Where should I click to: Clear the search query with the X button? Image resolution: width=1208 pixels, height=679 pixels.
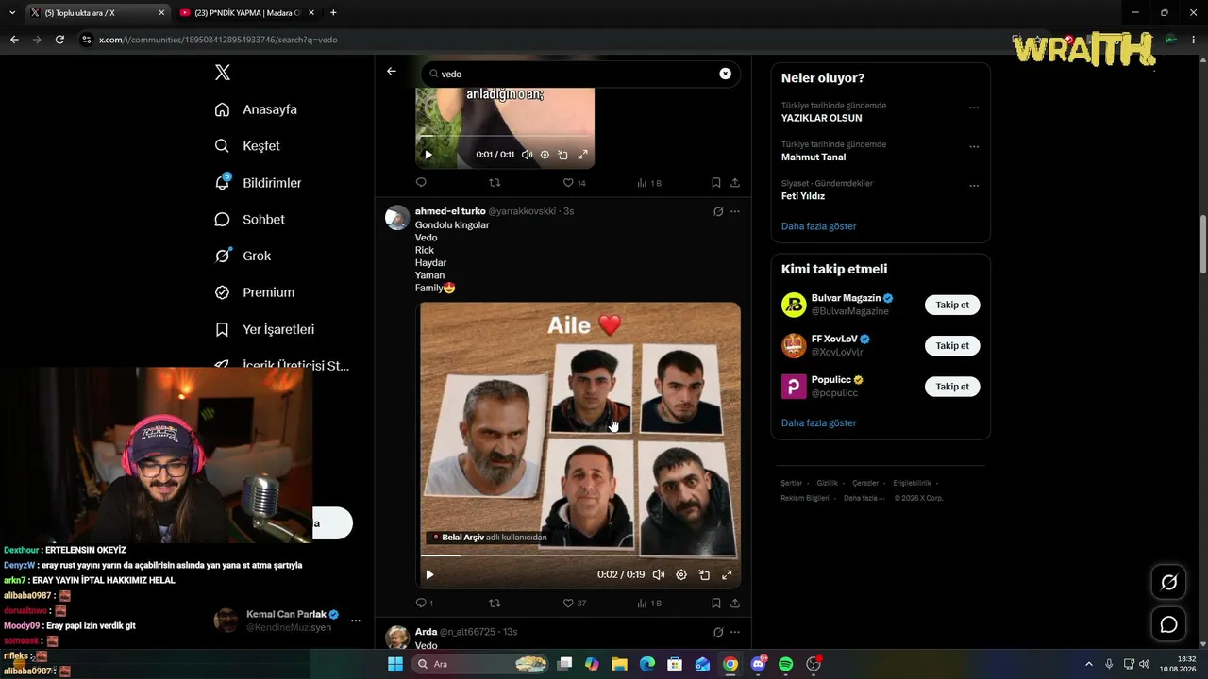pos(725,74)
